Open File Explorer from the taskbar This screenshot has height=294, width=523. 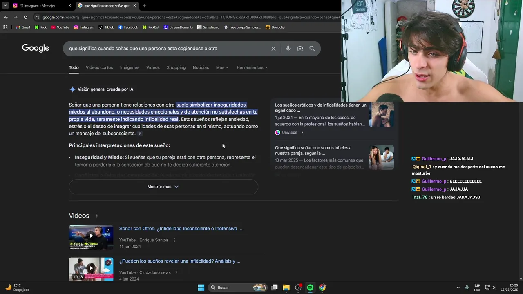(286, 287)
